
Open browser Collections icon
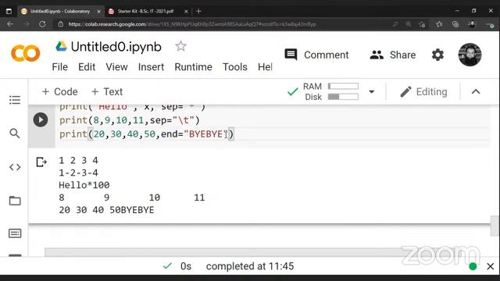point(455,24)
